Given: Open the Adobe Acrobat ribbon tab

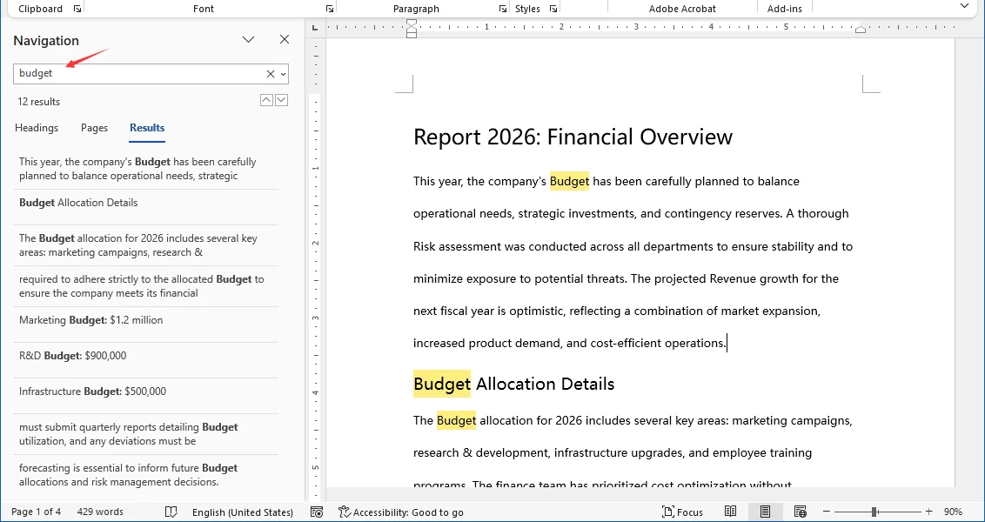Looking at the screenshot, I should [x=682, y=8].
